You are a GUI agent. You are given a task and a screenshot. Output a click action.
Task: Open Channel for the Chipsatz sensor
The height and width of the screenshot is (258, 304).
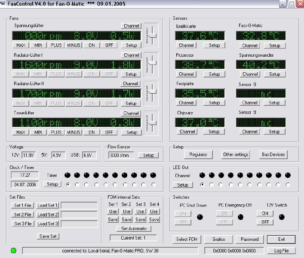[x=187, y=132]
